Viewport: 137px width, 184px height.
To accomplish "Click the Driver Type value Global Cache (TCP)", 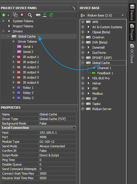I will point(57,119).
